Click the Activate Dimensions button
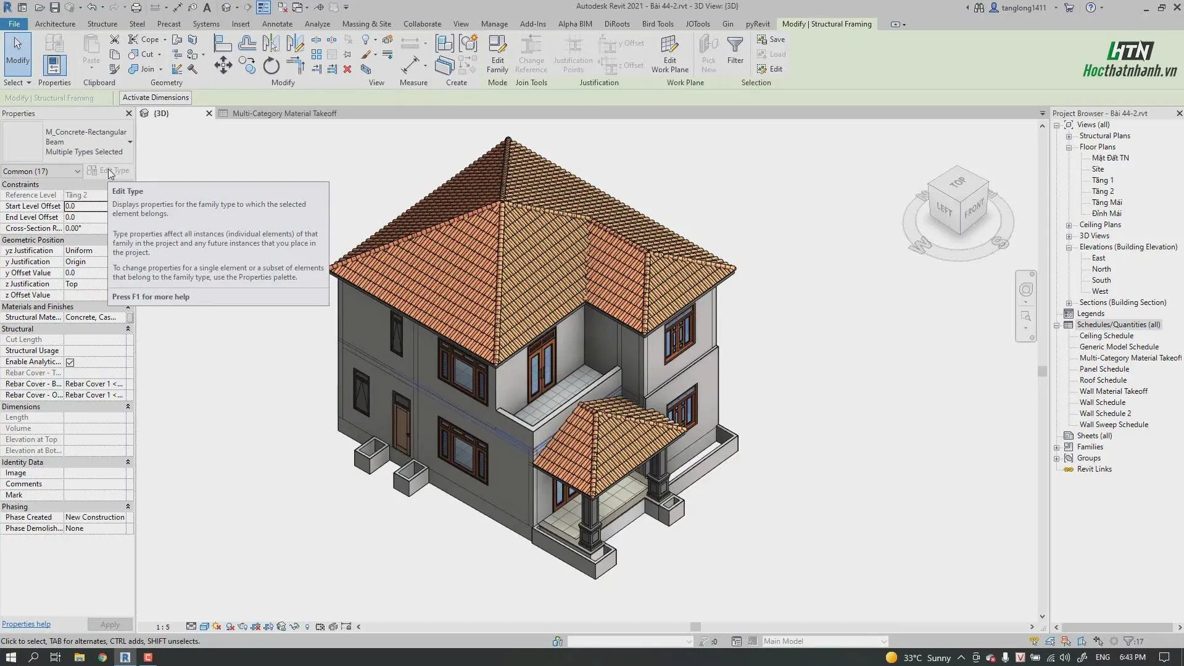The width and height of the screenshot is (1184, 666). click(155, 98)
